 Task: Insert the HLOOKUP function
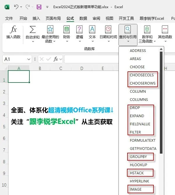[139, 165]
